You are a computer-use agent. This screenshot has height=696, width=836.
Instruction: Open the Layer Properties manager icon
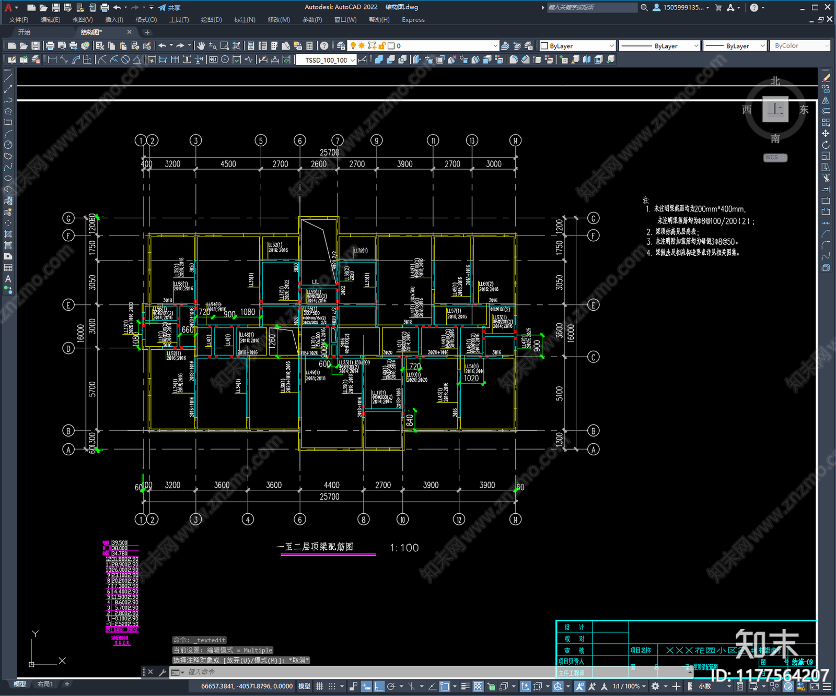pyautogui.click(x=341, y=46)
